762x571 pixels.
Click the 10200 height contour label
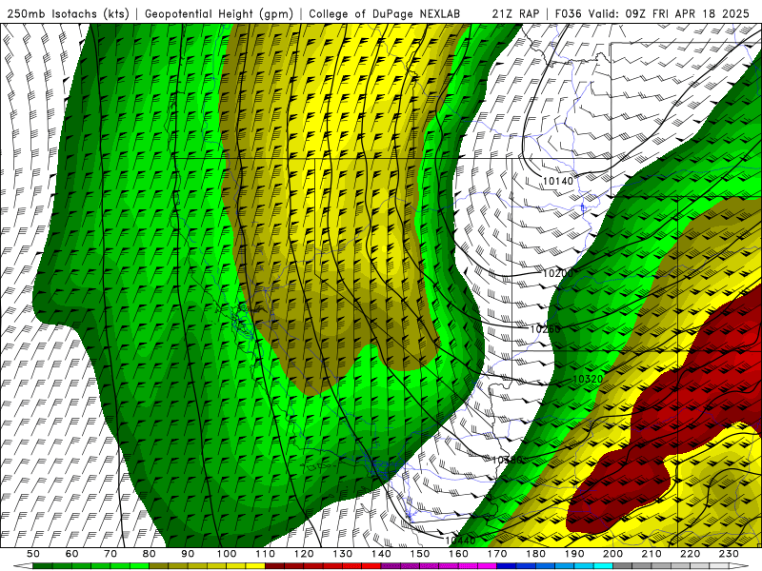[x=558, y=273]
